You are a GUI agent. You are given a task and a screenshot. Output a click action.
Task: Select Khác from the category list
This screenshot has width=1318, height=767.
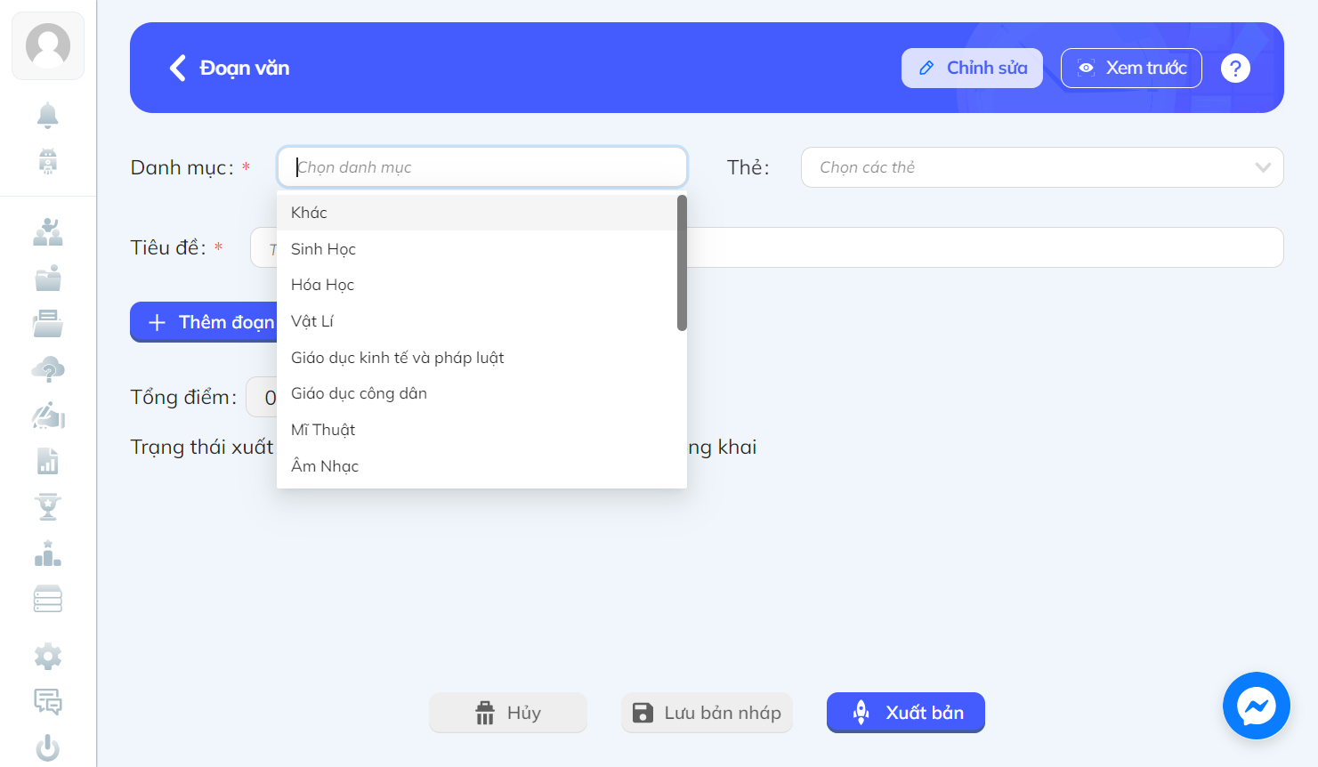click(x=477, y=213)
